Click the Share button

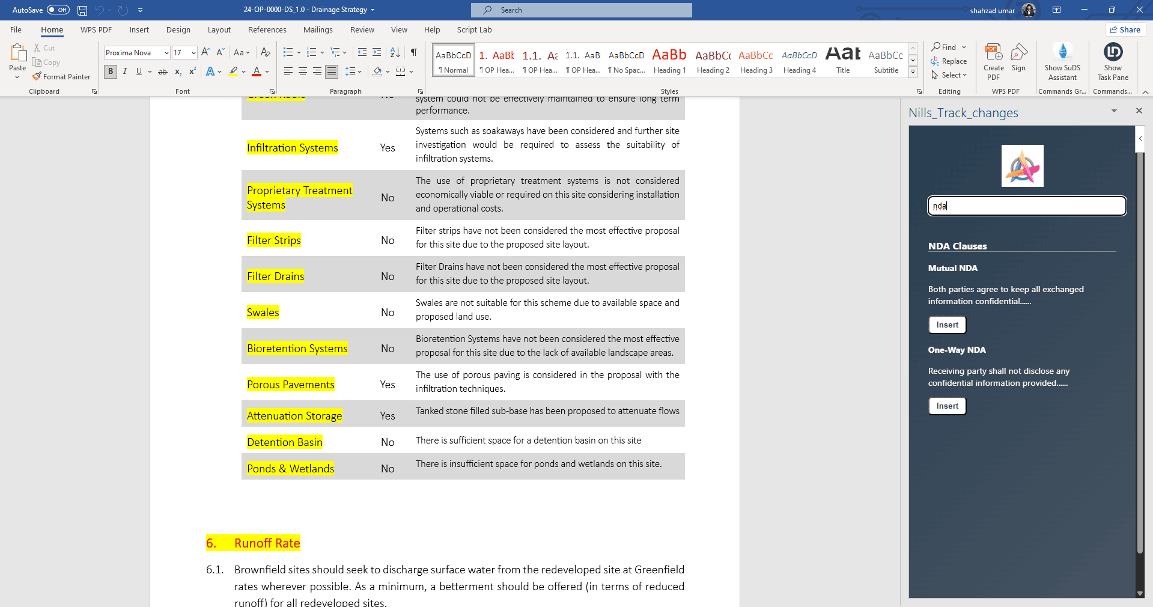(1125, 29)
